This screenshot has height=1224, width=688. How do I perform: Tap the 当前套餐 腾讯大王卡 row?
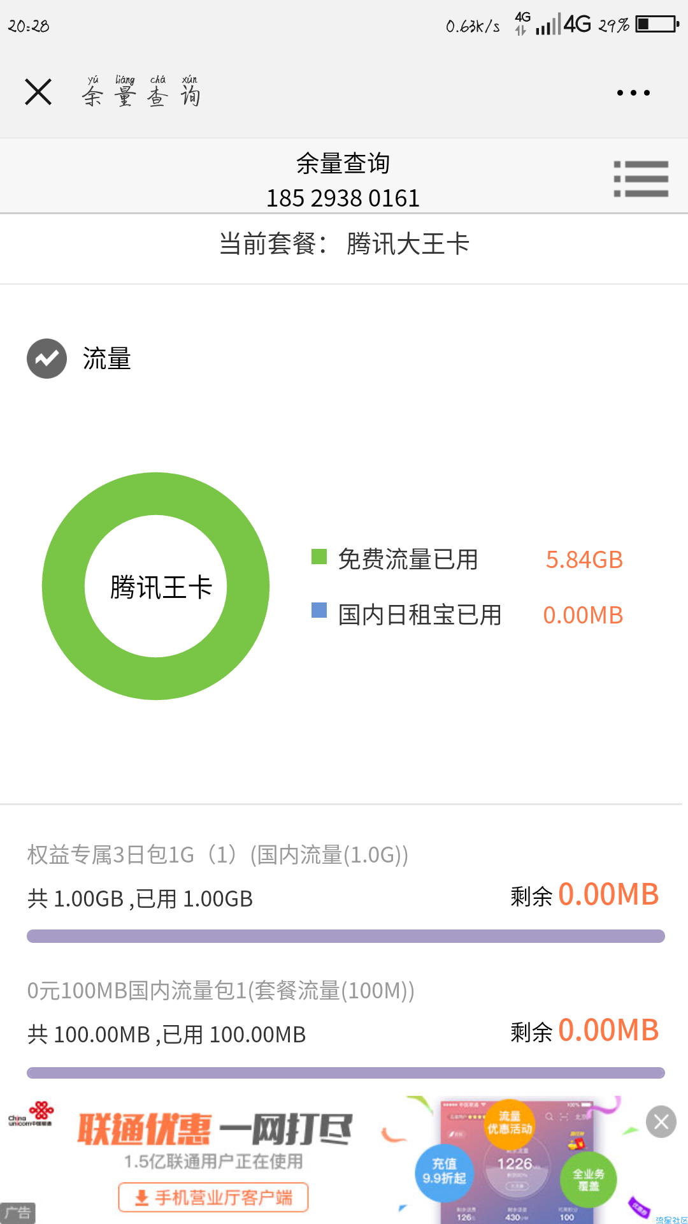tap(344, 244)
